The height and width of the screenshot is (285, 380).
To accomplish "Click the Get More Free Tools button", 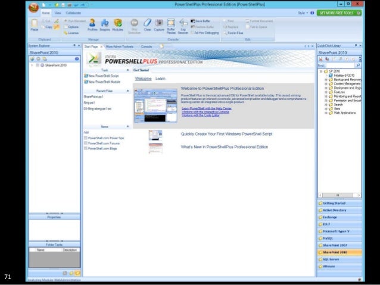I will pyautogui.click(x=339, y=13).
